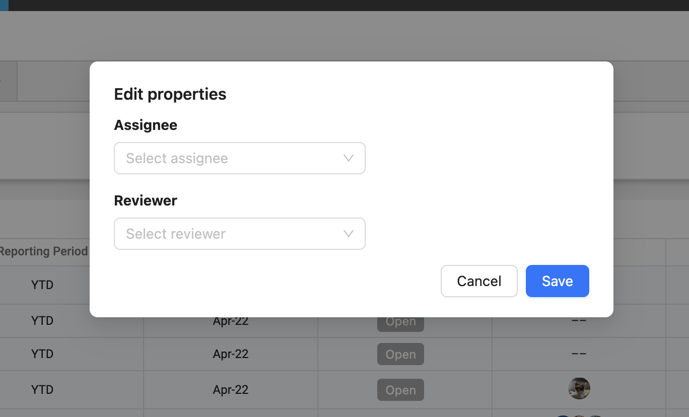Click the Edit properties dialog heading
The width and height of the screenshot is (689, 417).
point(170,94)
